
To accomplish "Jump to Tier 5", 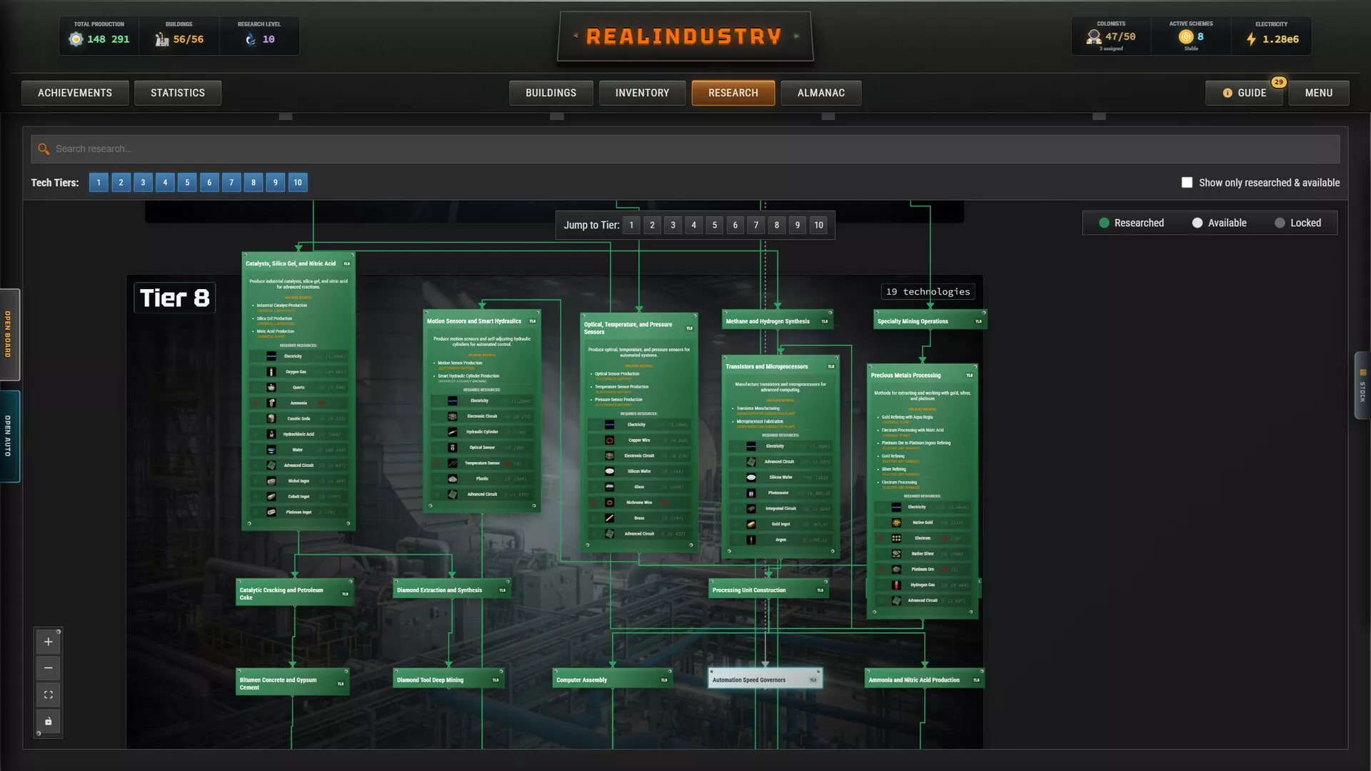I will (x=714, y=225).
